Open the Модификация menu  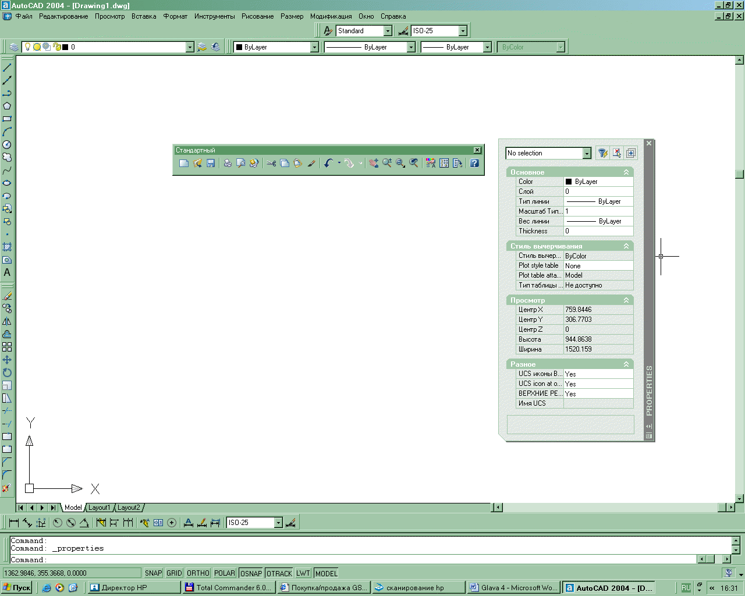point(331,16)
